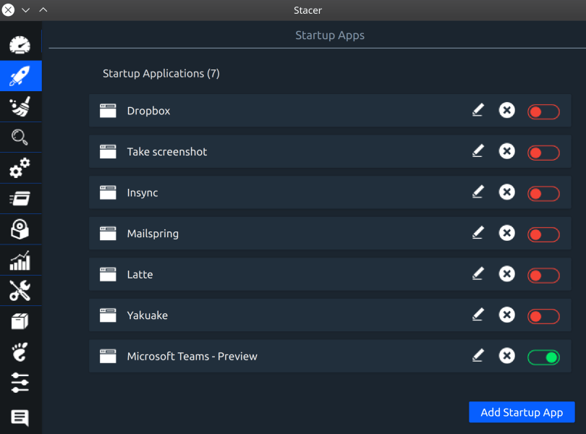Edit the Insync startup entry
The width and height of the screenshot is (586, 434).
(x=478, y=192)
